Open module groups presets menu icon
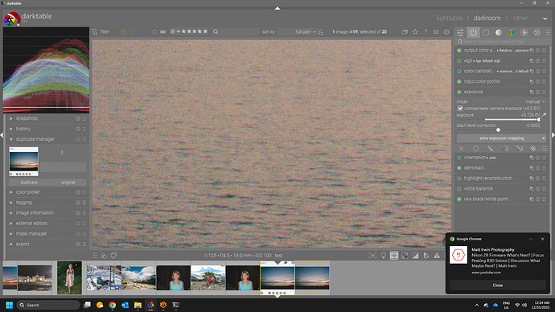 pos(548,32)
